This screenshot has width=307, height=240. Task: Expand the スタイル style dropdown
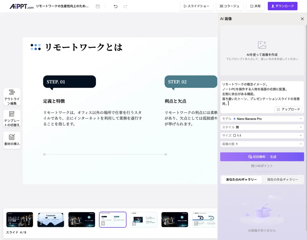(x=262, y=127)
